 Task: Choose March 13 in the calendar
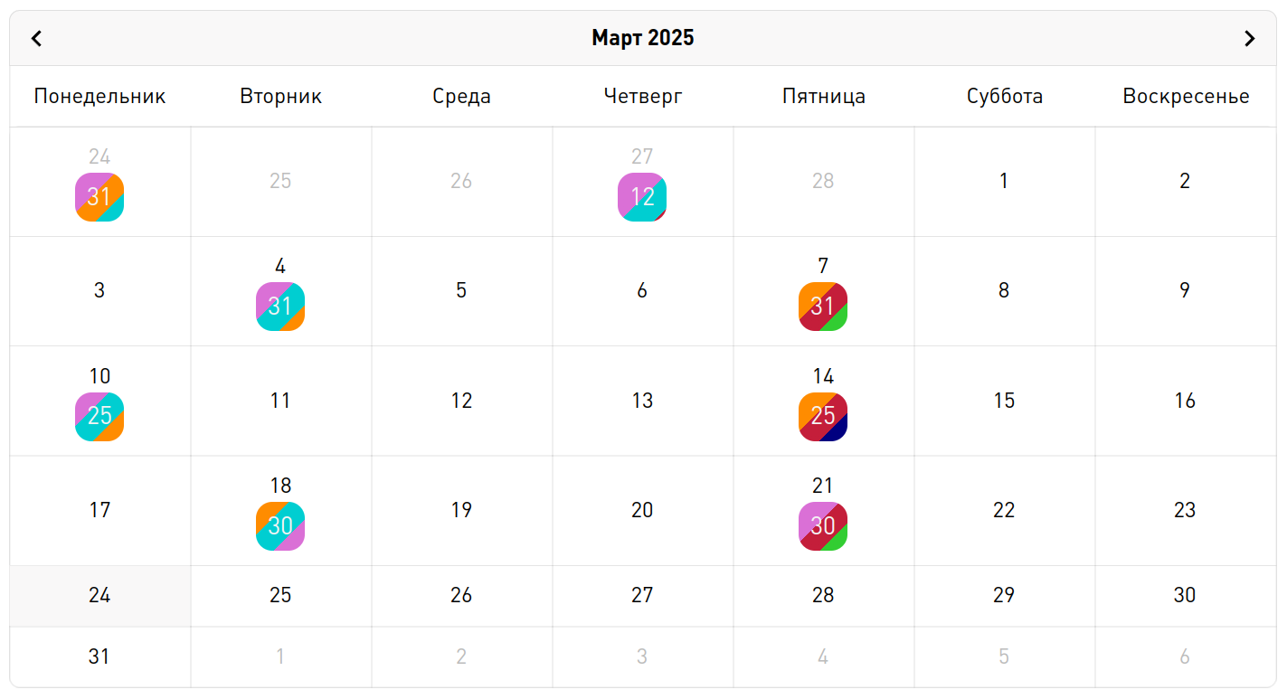pos(642,401)
